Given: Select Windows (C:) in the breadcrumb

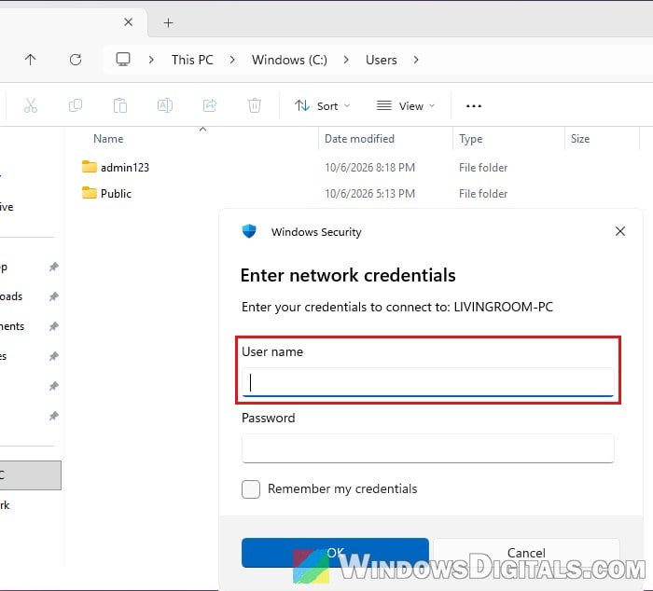Looking at the screenshot, I should (289, 60).
